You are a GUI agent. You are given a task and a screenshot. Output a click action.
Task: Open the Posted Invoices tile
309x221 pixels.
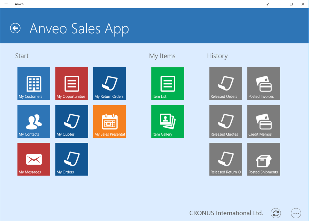(264, 83)
